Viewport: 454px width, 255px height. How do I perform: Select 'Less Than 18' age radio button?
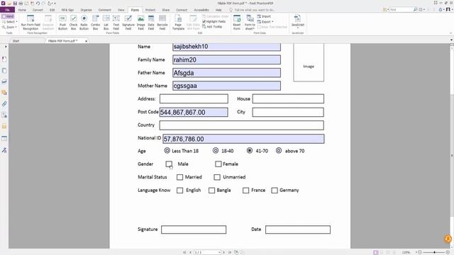(x=167, y=150)
